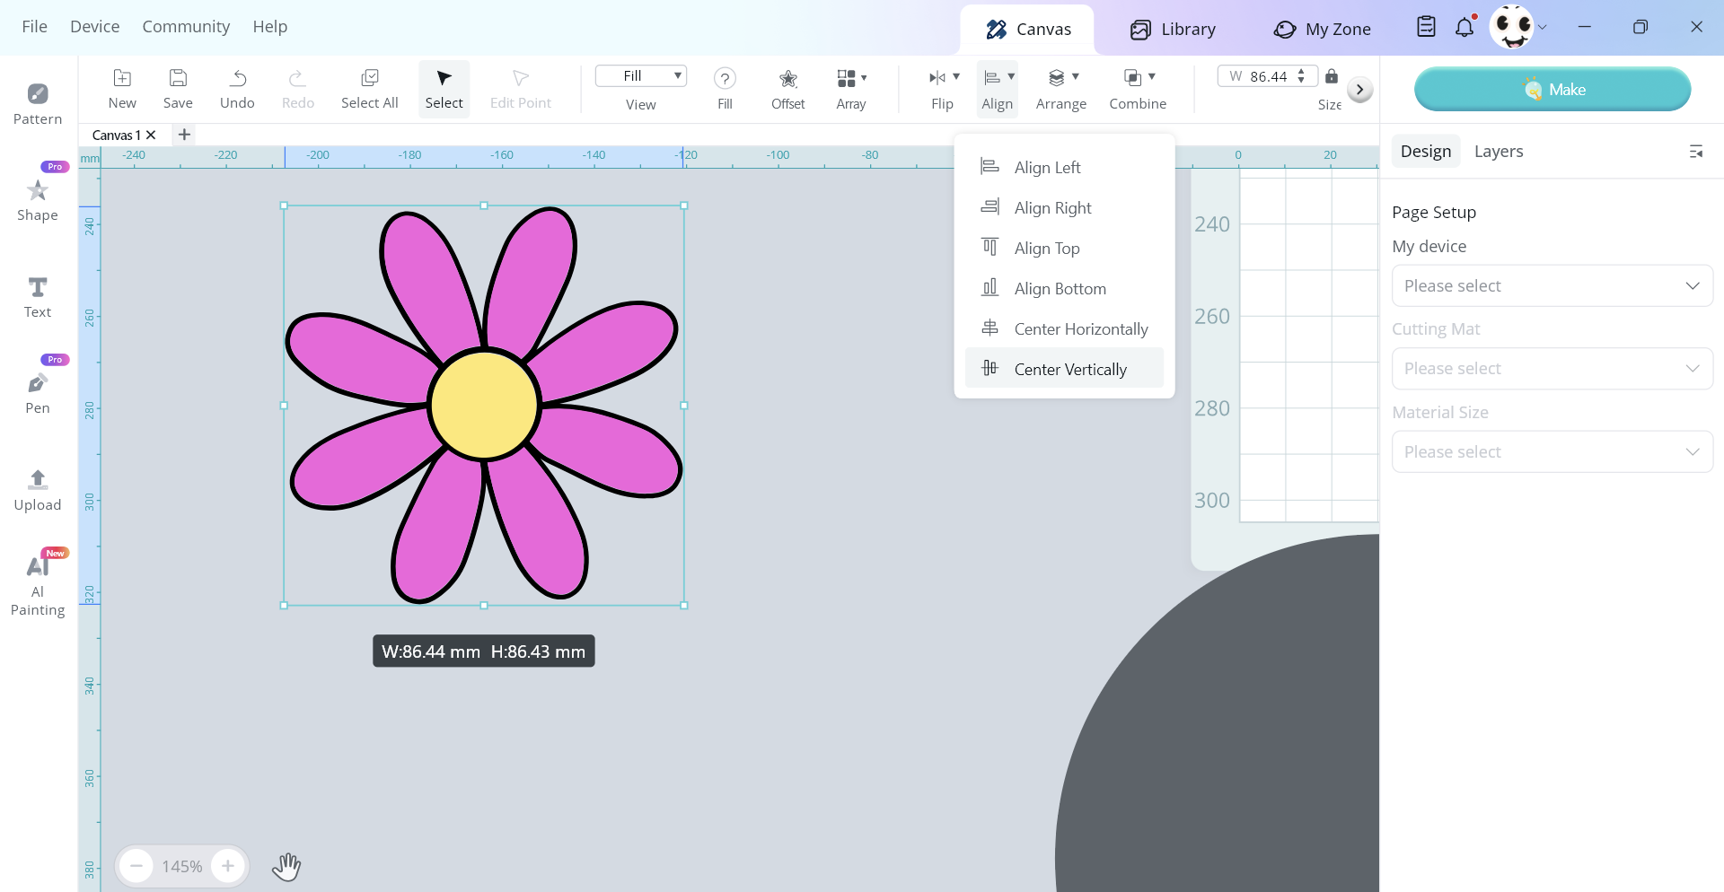Viewport: 1724px width, 892px height.
Task: Open the Shape tool
Action: pyautogui.click(x=38, y=200)
